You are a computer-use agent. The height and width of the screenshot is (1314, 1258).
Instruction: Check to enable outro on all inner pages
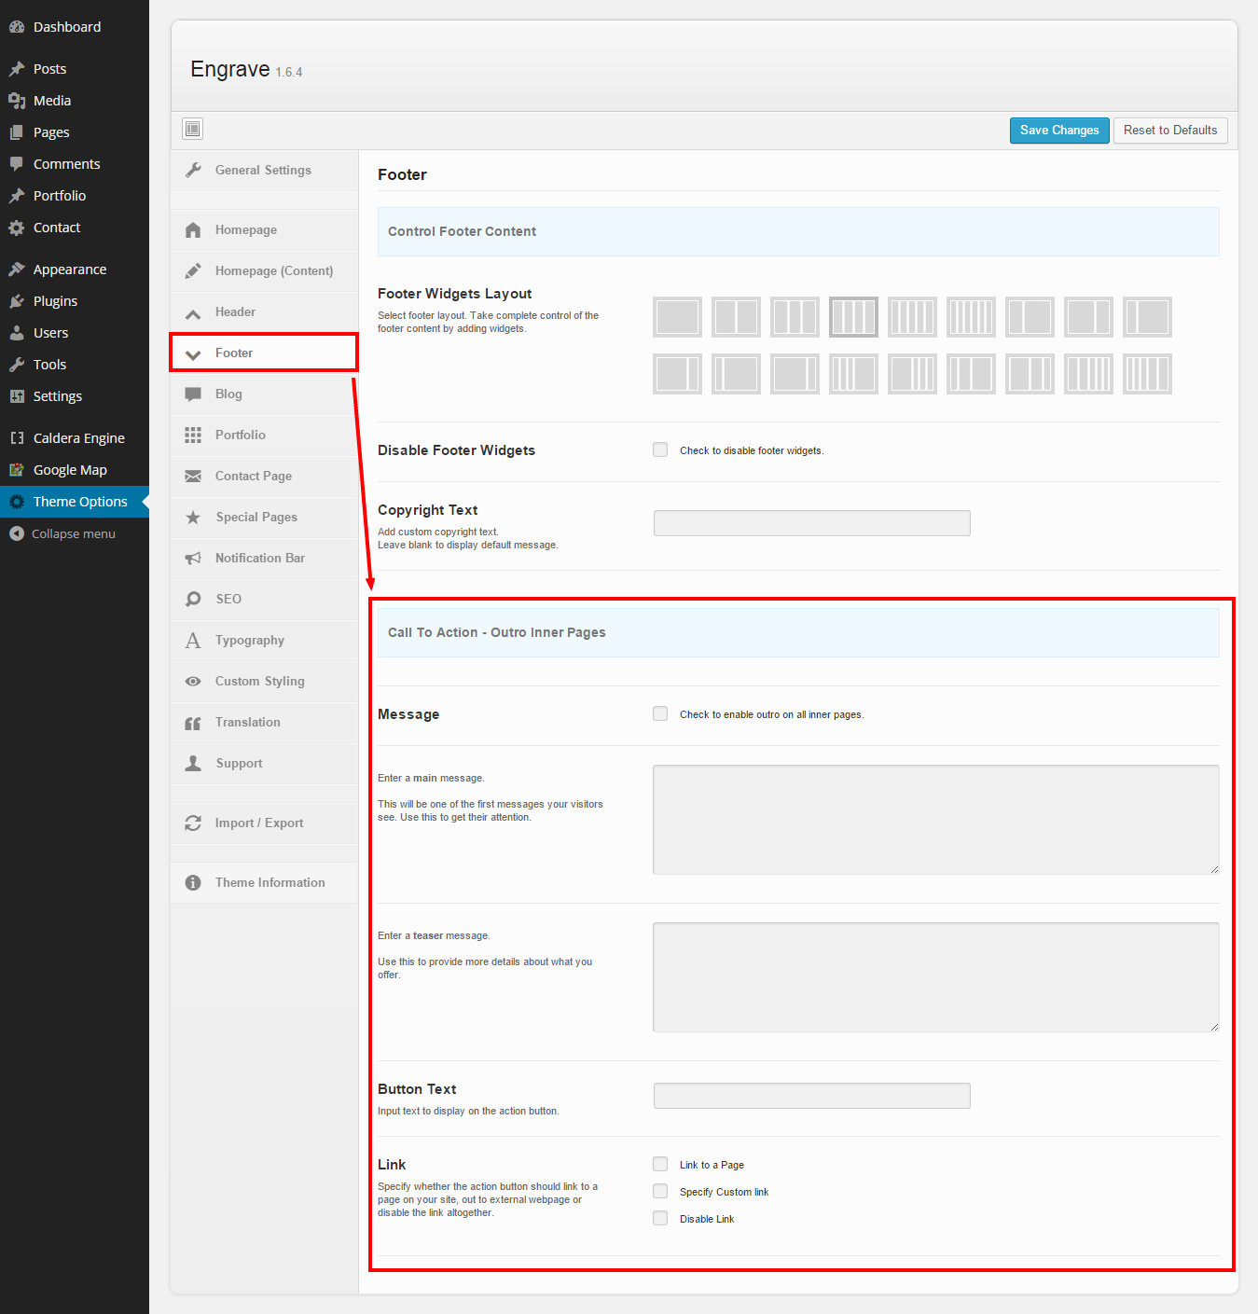point(660,714)
